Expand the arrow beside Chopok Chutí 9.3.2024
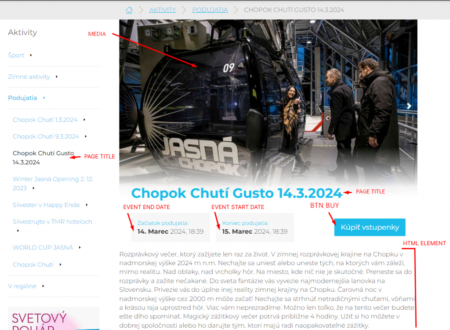The width and height of the screenshot is (450, 330). coord(86,137)
